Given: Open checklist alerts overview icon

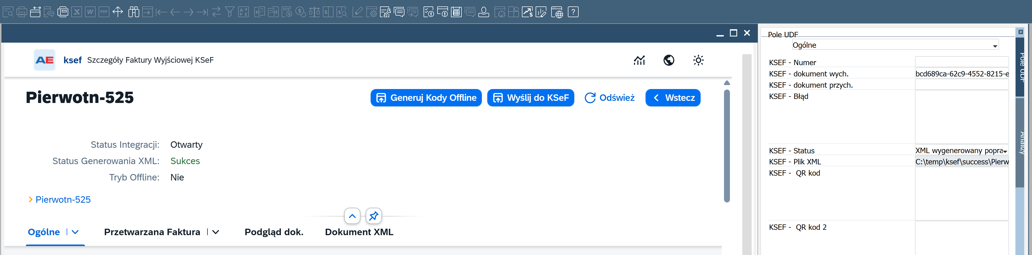Looking at the screenshot, I should pos(429,12).
